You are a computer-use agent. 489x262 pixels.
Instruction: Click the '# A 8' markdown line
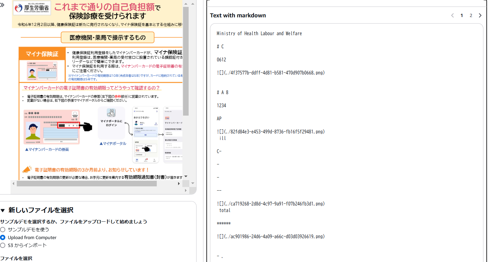[x=222, y=92]
